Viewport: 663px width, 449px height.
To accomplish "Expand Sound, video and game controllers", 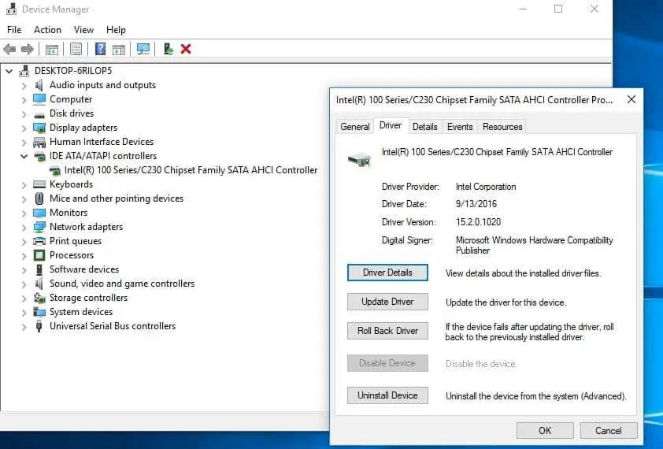I will (x=24, y=284).
